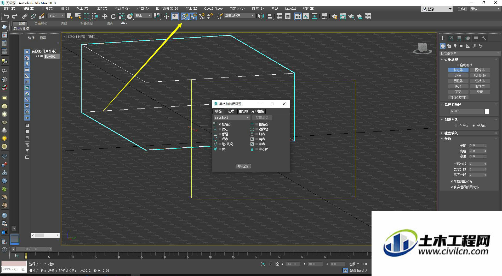
Task: Toggle the 3D Snaps button
Action: click(185, 16)
